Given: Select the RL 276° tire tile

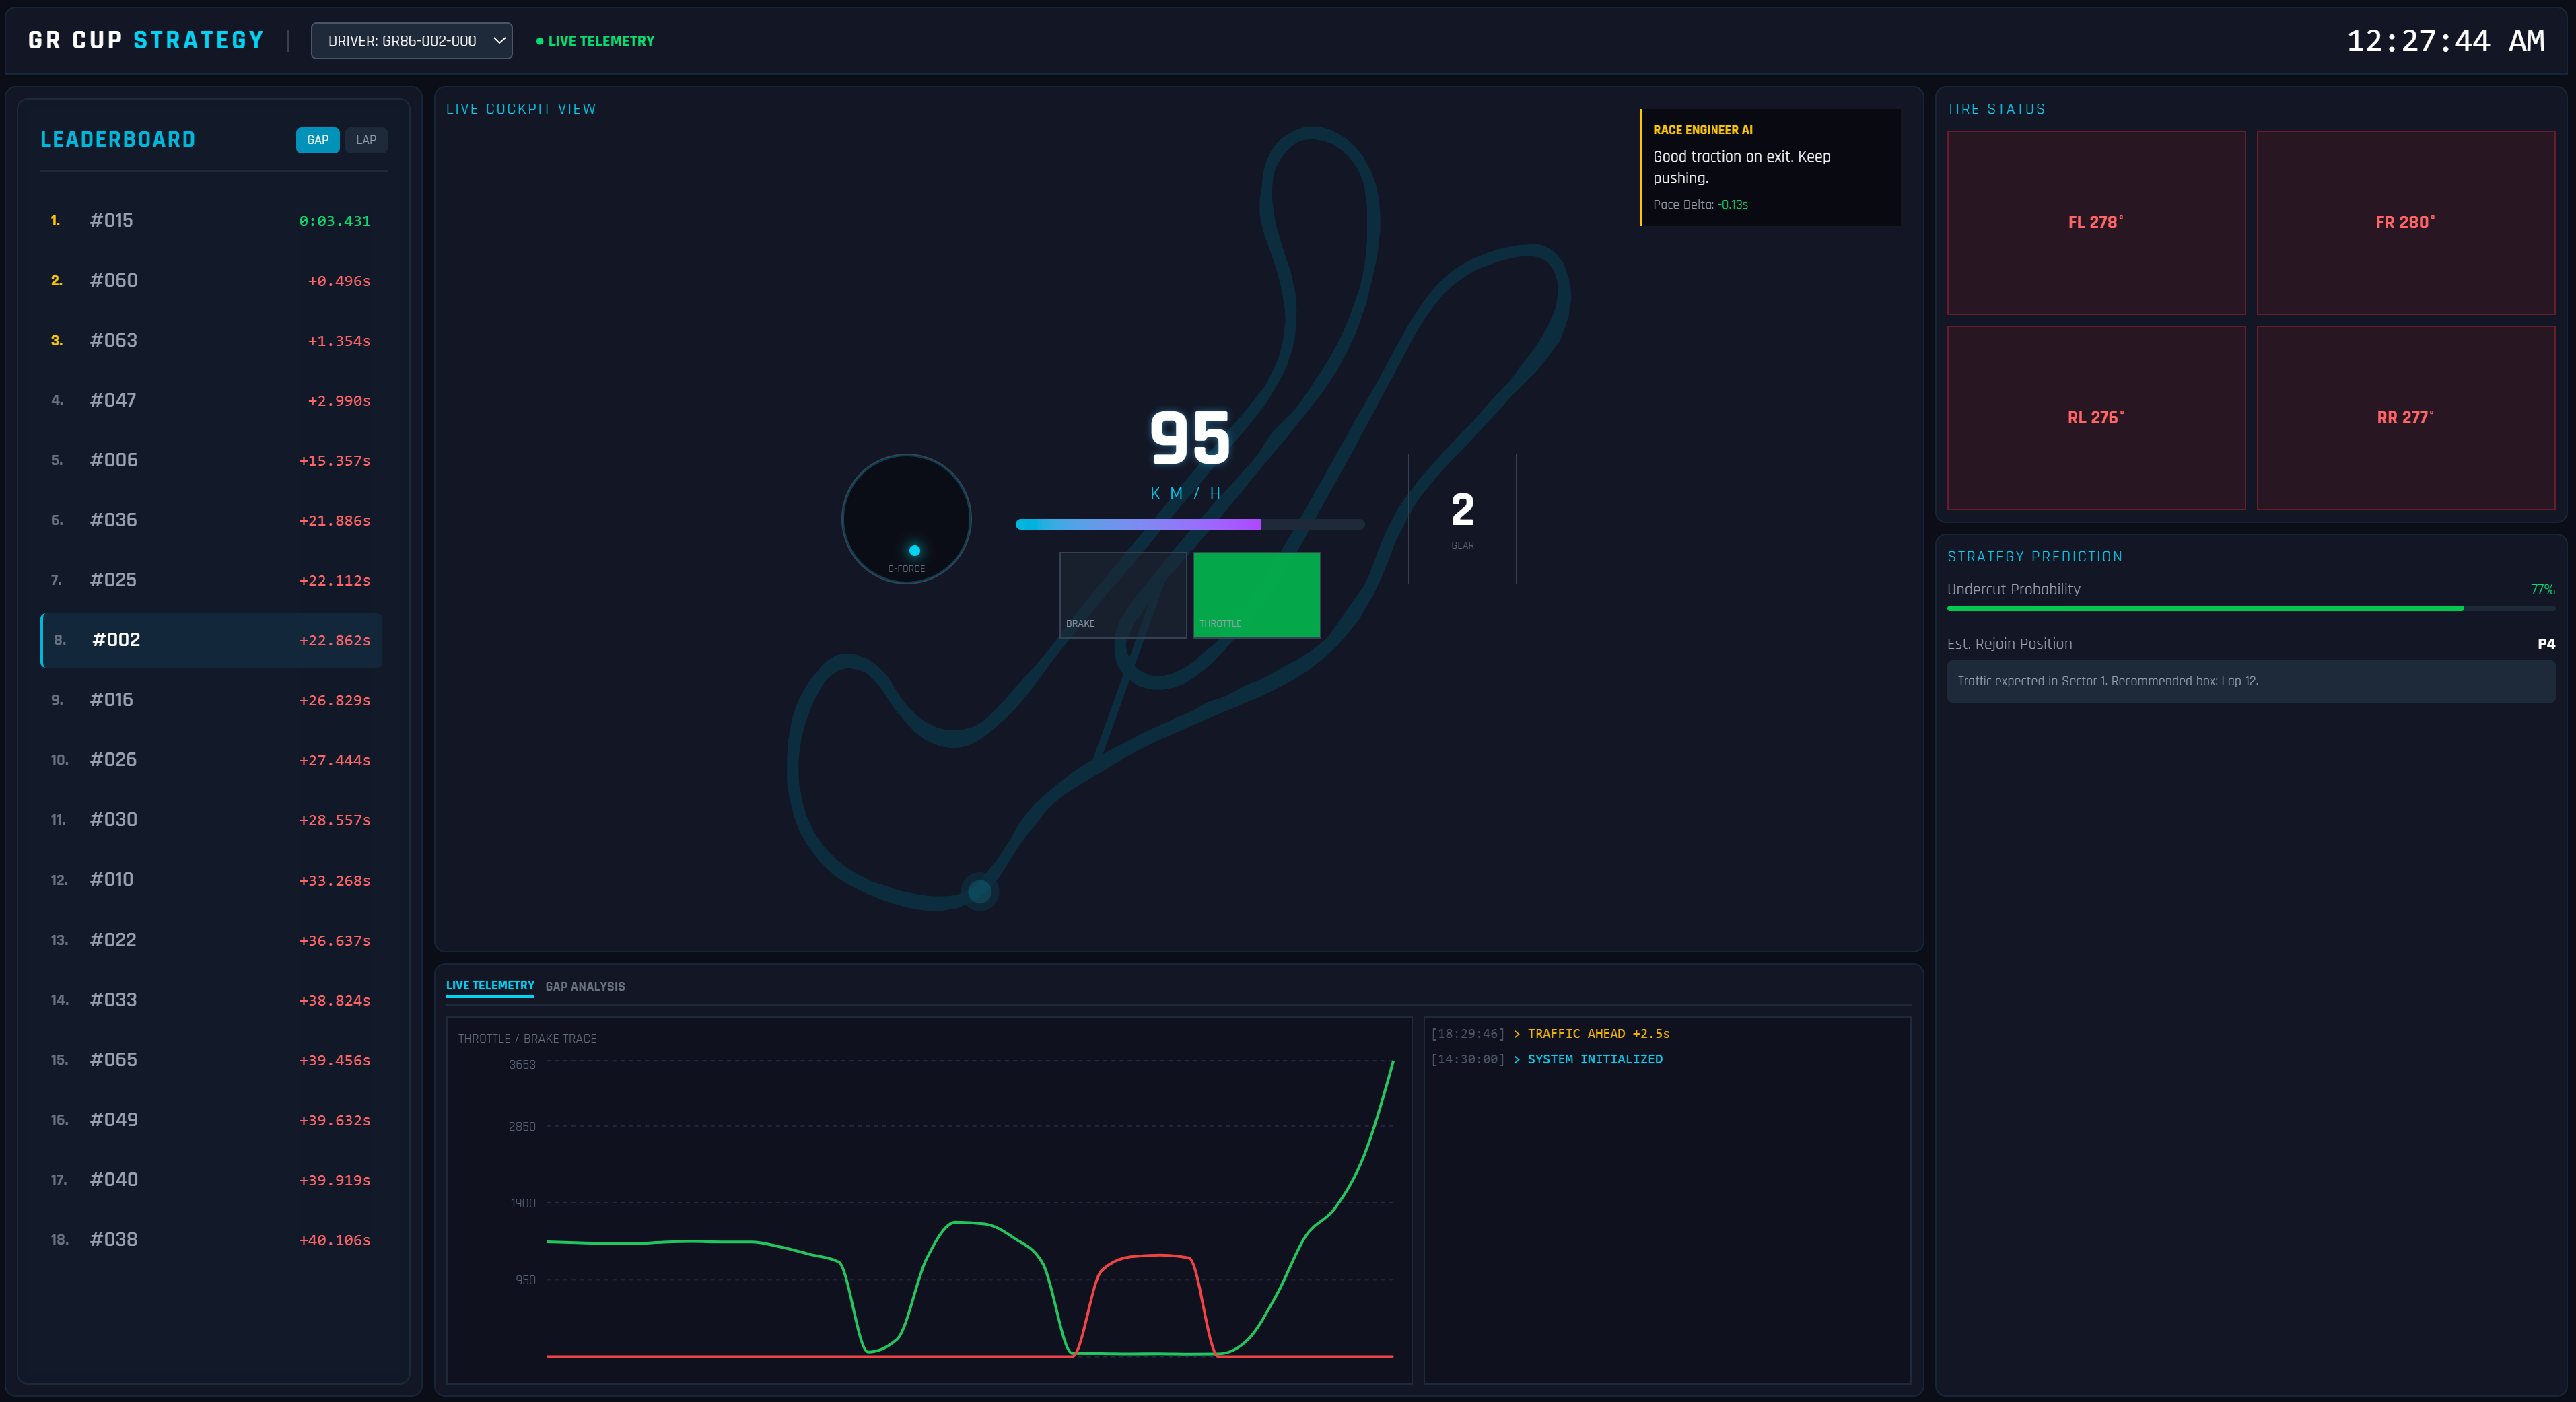Looking at the screenshot, I should click(2095, 418).
